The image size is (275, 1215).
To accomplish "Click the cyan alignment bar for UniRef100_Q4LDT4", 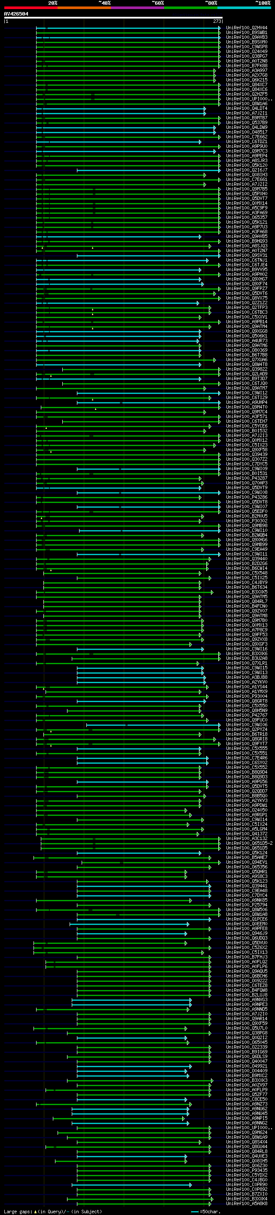I will point(121,109).
